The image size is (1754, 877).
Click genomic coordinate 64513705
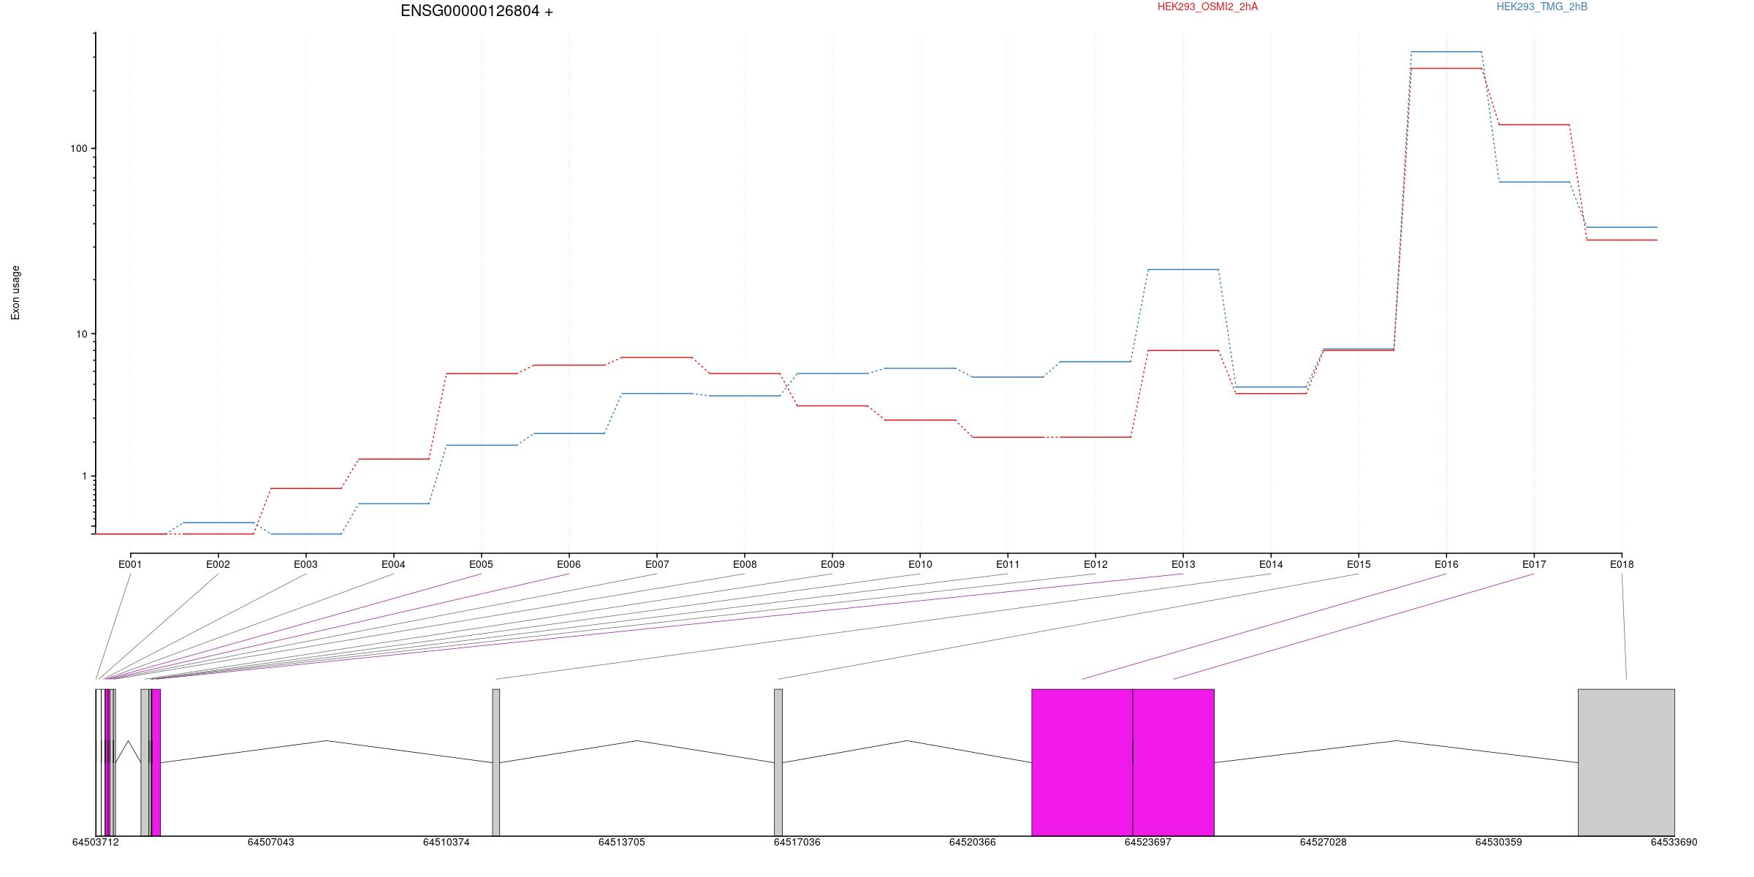(x=621, y=842)
